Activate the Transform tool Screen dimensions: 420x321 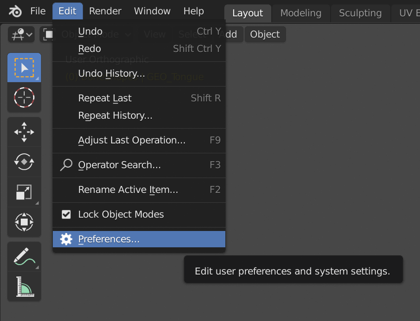click(x=24, y=222)
